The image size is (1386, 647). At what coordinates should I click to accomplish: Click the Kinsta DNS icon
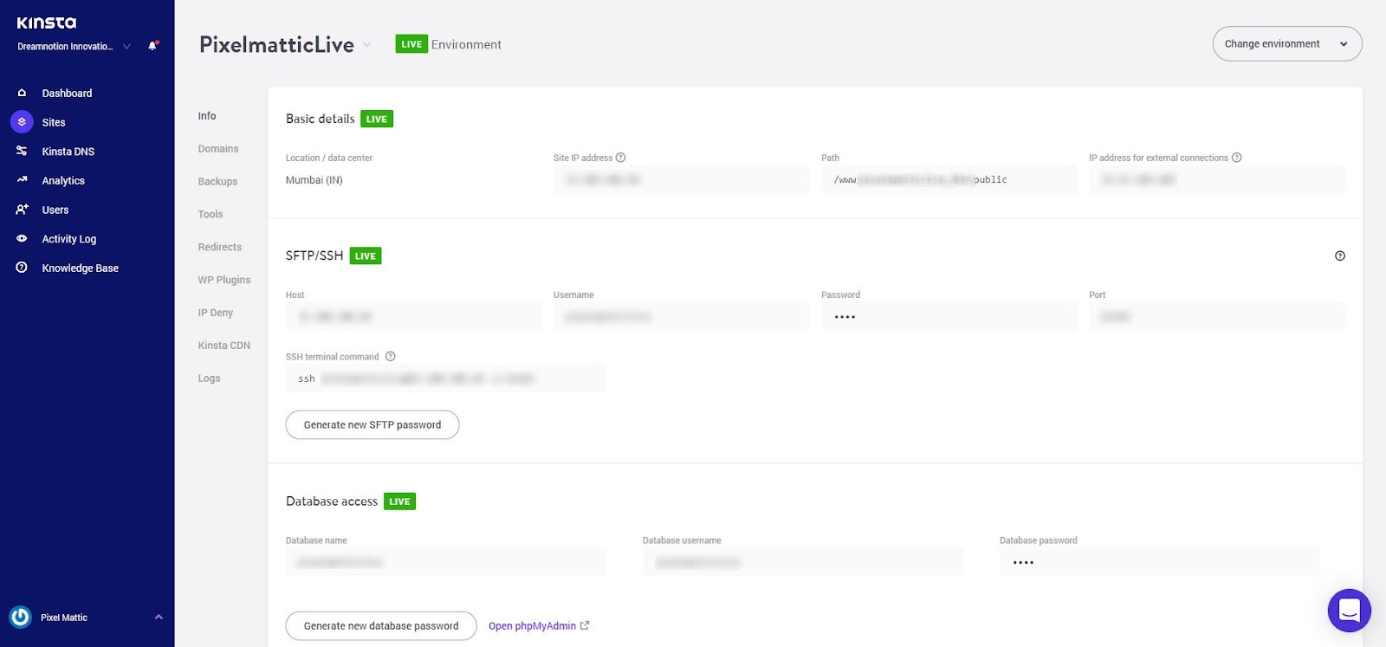[22, 151]
